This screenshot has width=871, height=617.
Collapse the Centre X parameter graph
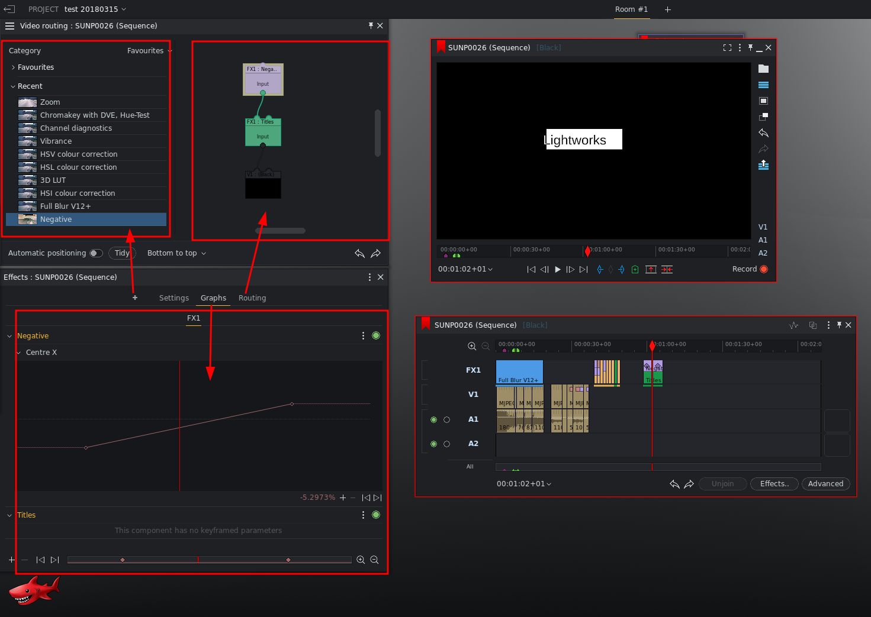[x=18, y=353]
